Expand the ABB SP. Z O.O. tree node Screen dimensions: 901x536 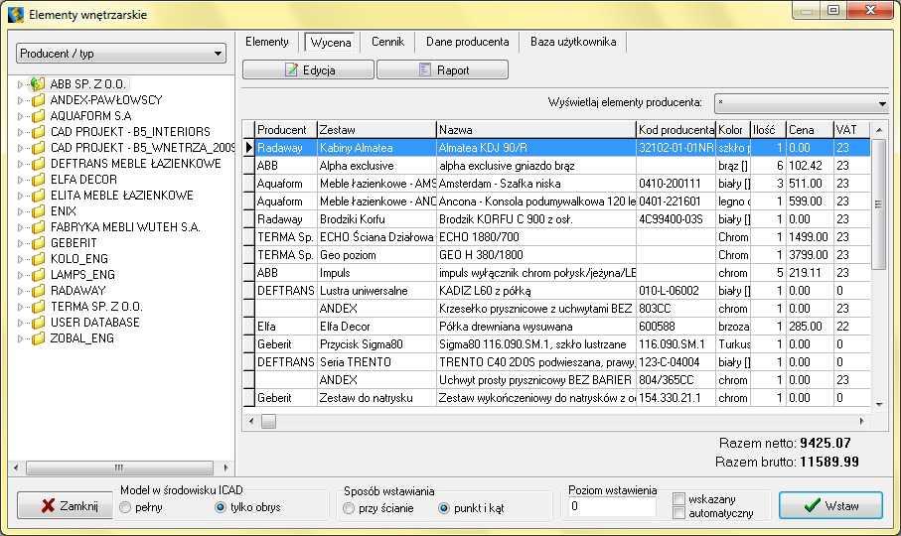[21, 84]
